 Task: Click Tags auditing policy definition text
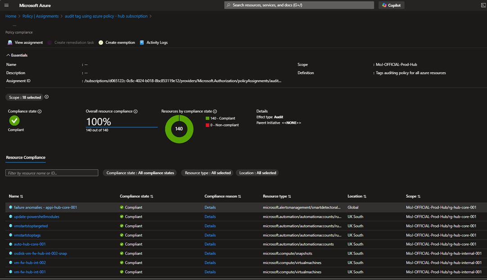[x=410, y=73]
